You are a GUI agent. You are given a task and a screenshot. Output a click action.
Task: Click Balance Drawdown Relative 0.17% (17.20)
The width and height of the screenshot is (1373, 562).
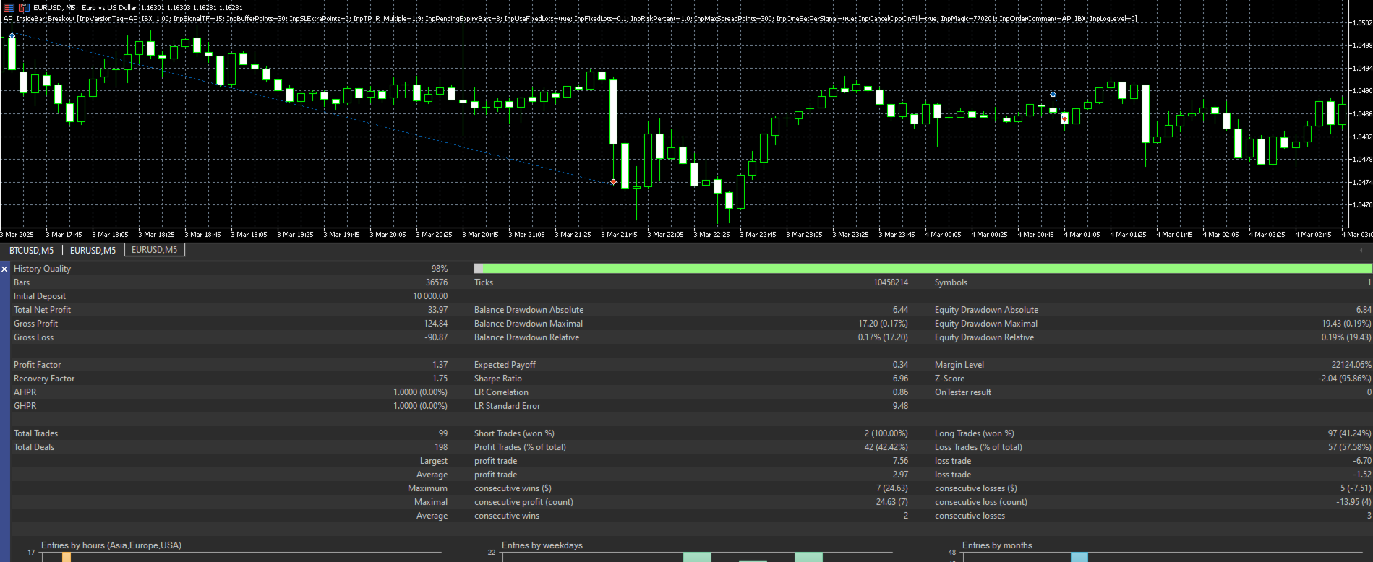(884, 337)
